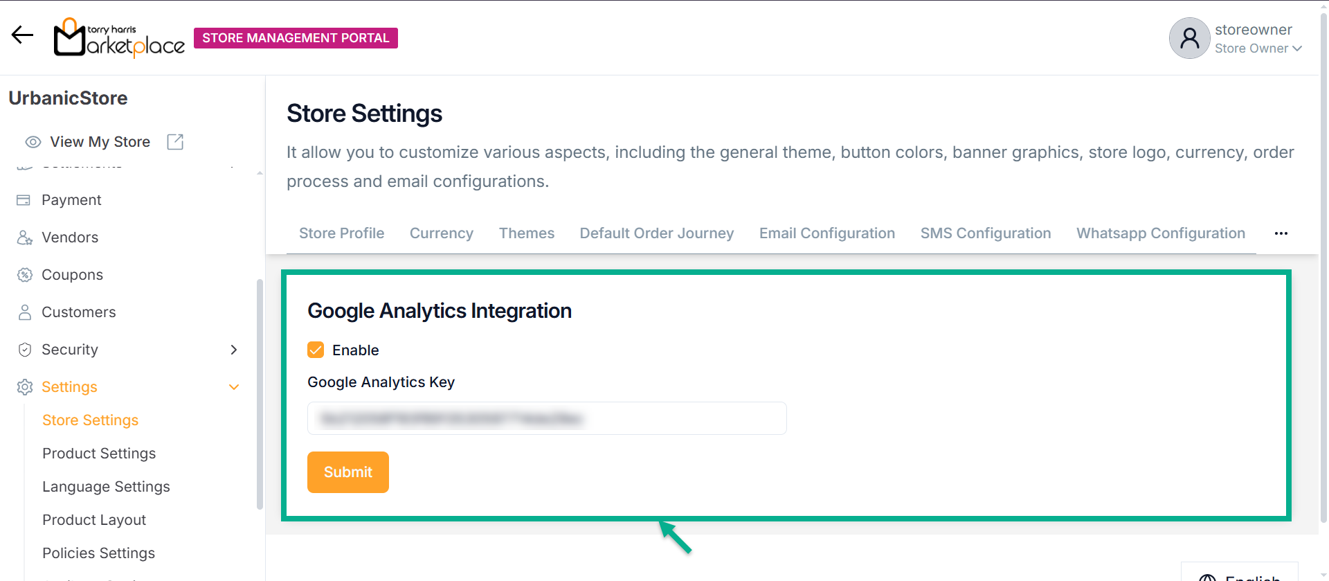Viewport: 1329px width, 581px height.
Task: Show more tabs via the ellipsis
Action: pyautogui.click(x=1281, y=233)
